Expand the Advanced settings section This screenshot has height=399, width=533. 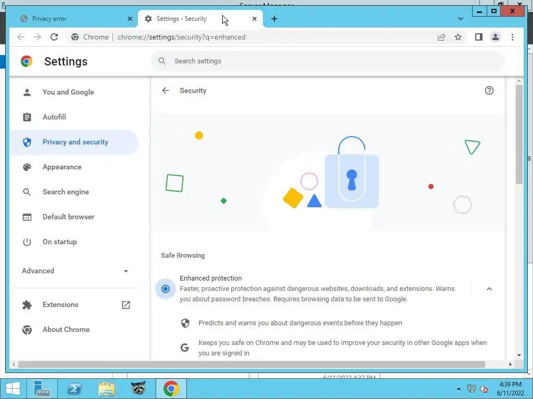tap(75, 271)
